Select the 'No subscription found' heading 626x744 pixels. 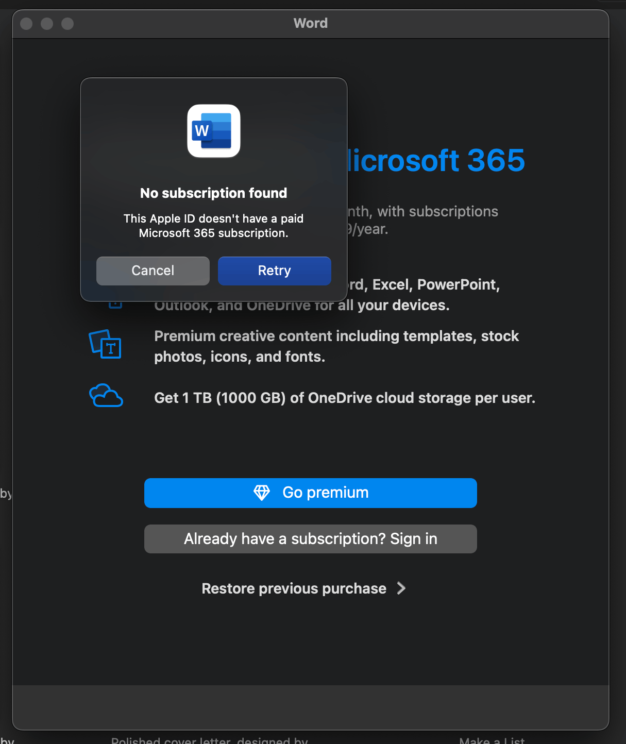coord(214,193)
